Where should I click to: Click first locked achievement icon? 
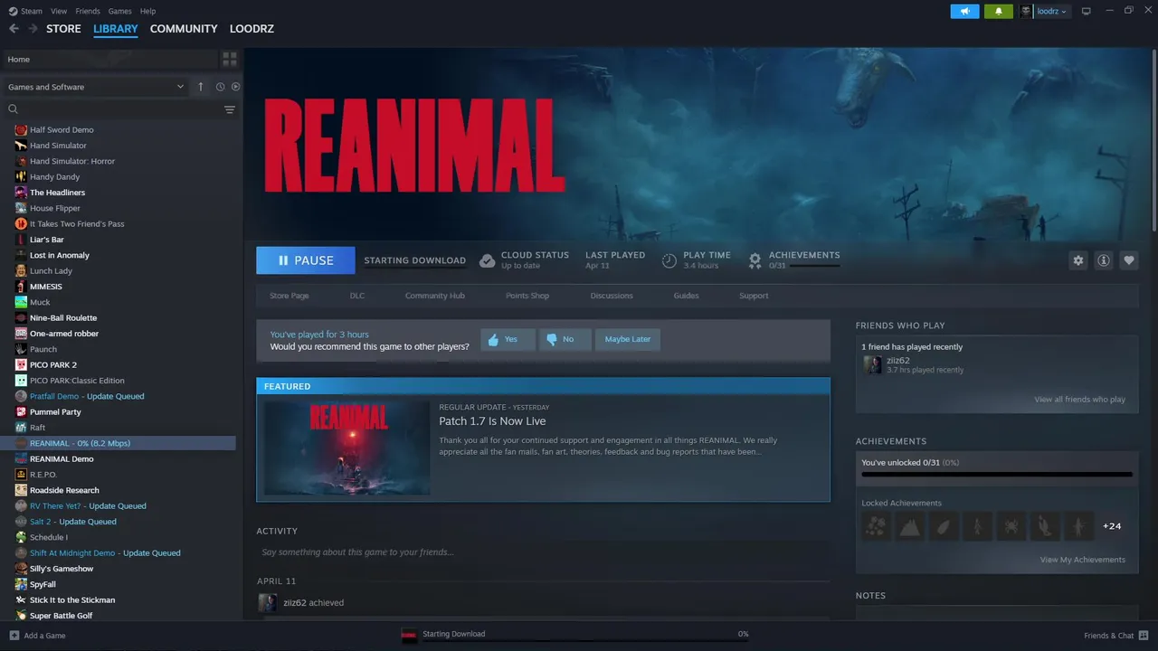[x=876, y=526]
